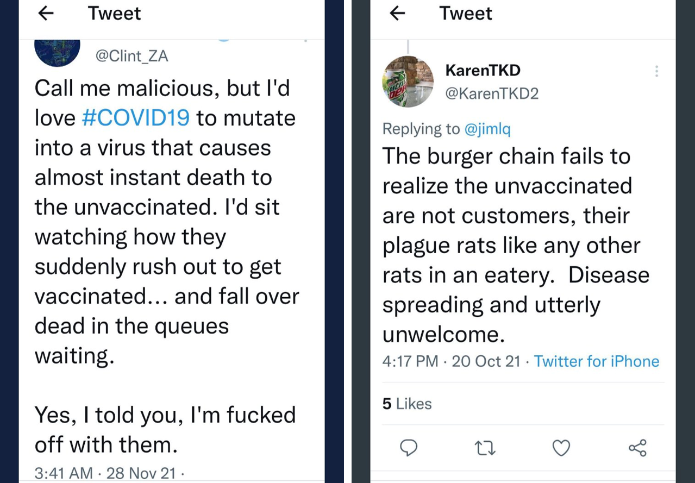Open more options for KarenTKD tweet
The height and width of the screenshot is (483, 695).
(x=656, y=71)
